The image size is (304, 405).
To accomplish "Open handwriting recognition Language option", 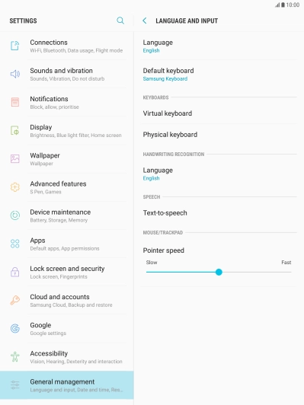I will pyautogui.click(x=219, y=174).
